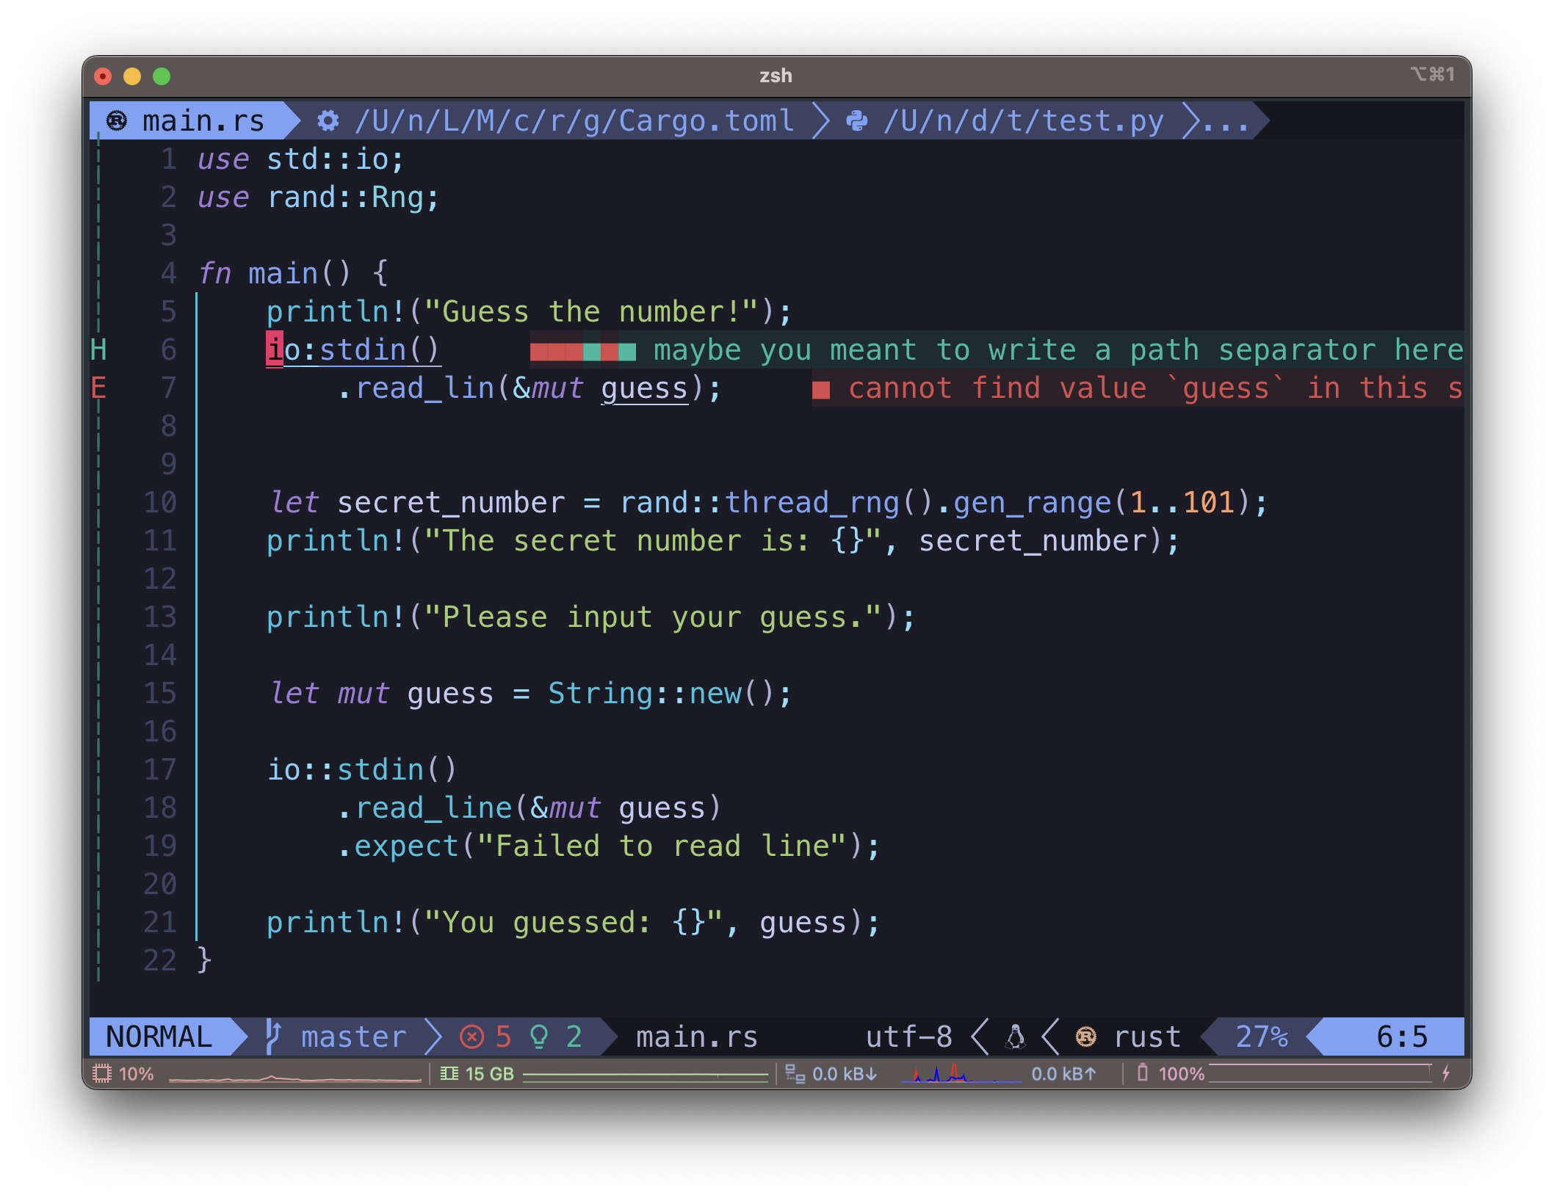Select the 'cannot find value `guess`' error message
1554x1198 pixels.
click(x=1155, y=388)
